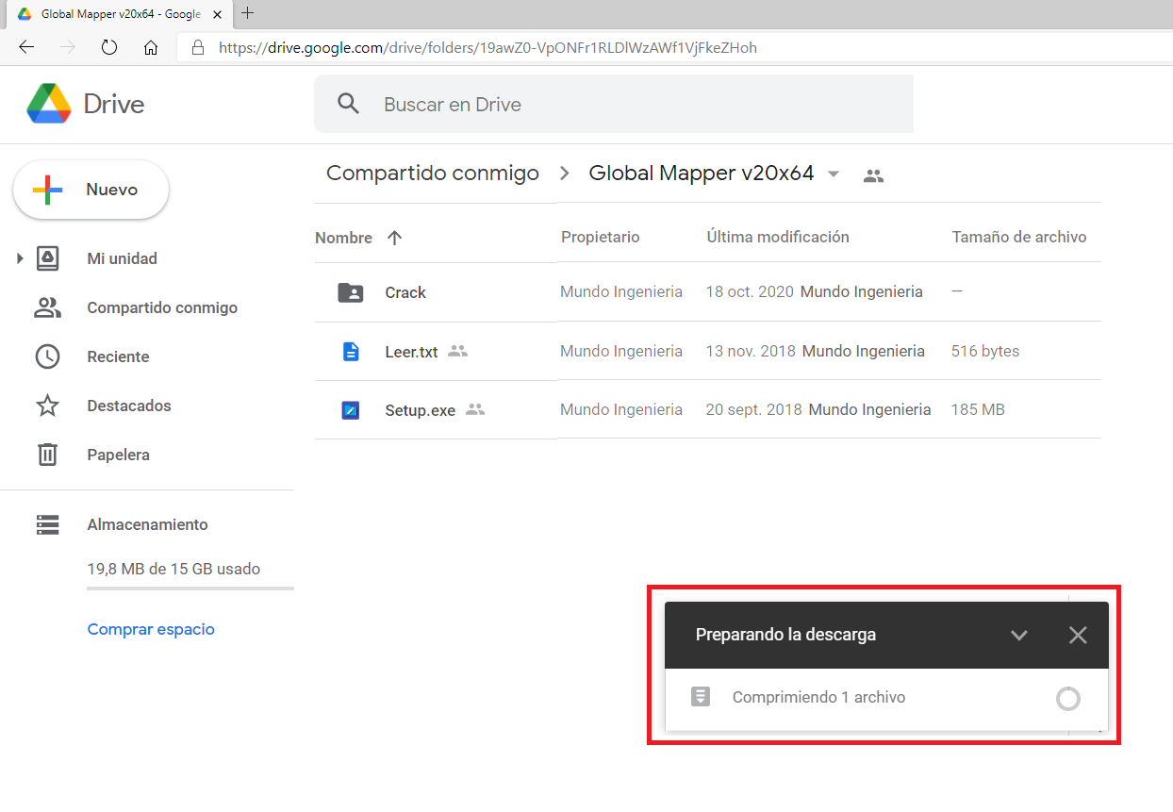1173x812 pixels.
Task: Click the Nuevo button
Action: pyautogui.click(x=91, y=190)
